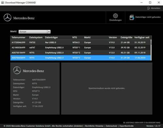Viewport: 163px width, 128px height.
Task: Sort by the Markt column header
Action: [x=87, y=37]
